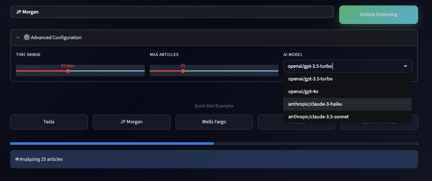Screen dimensions: 432x181
Task: Focus the JP Morgan search input field
Action: 172,12
